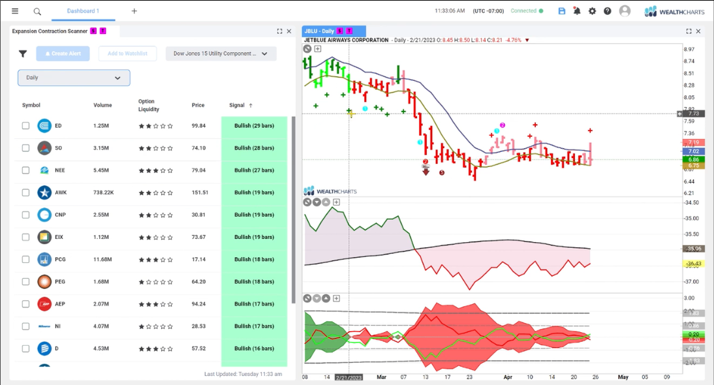714x385 pixels.
Task: Click the 2/21/2023 date marker on time axis
Action: [x=349, y=377]
